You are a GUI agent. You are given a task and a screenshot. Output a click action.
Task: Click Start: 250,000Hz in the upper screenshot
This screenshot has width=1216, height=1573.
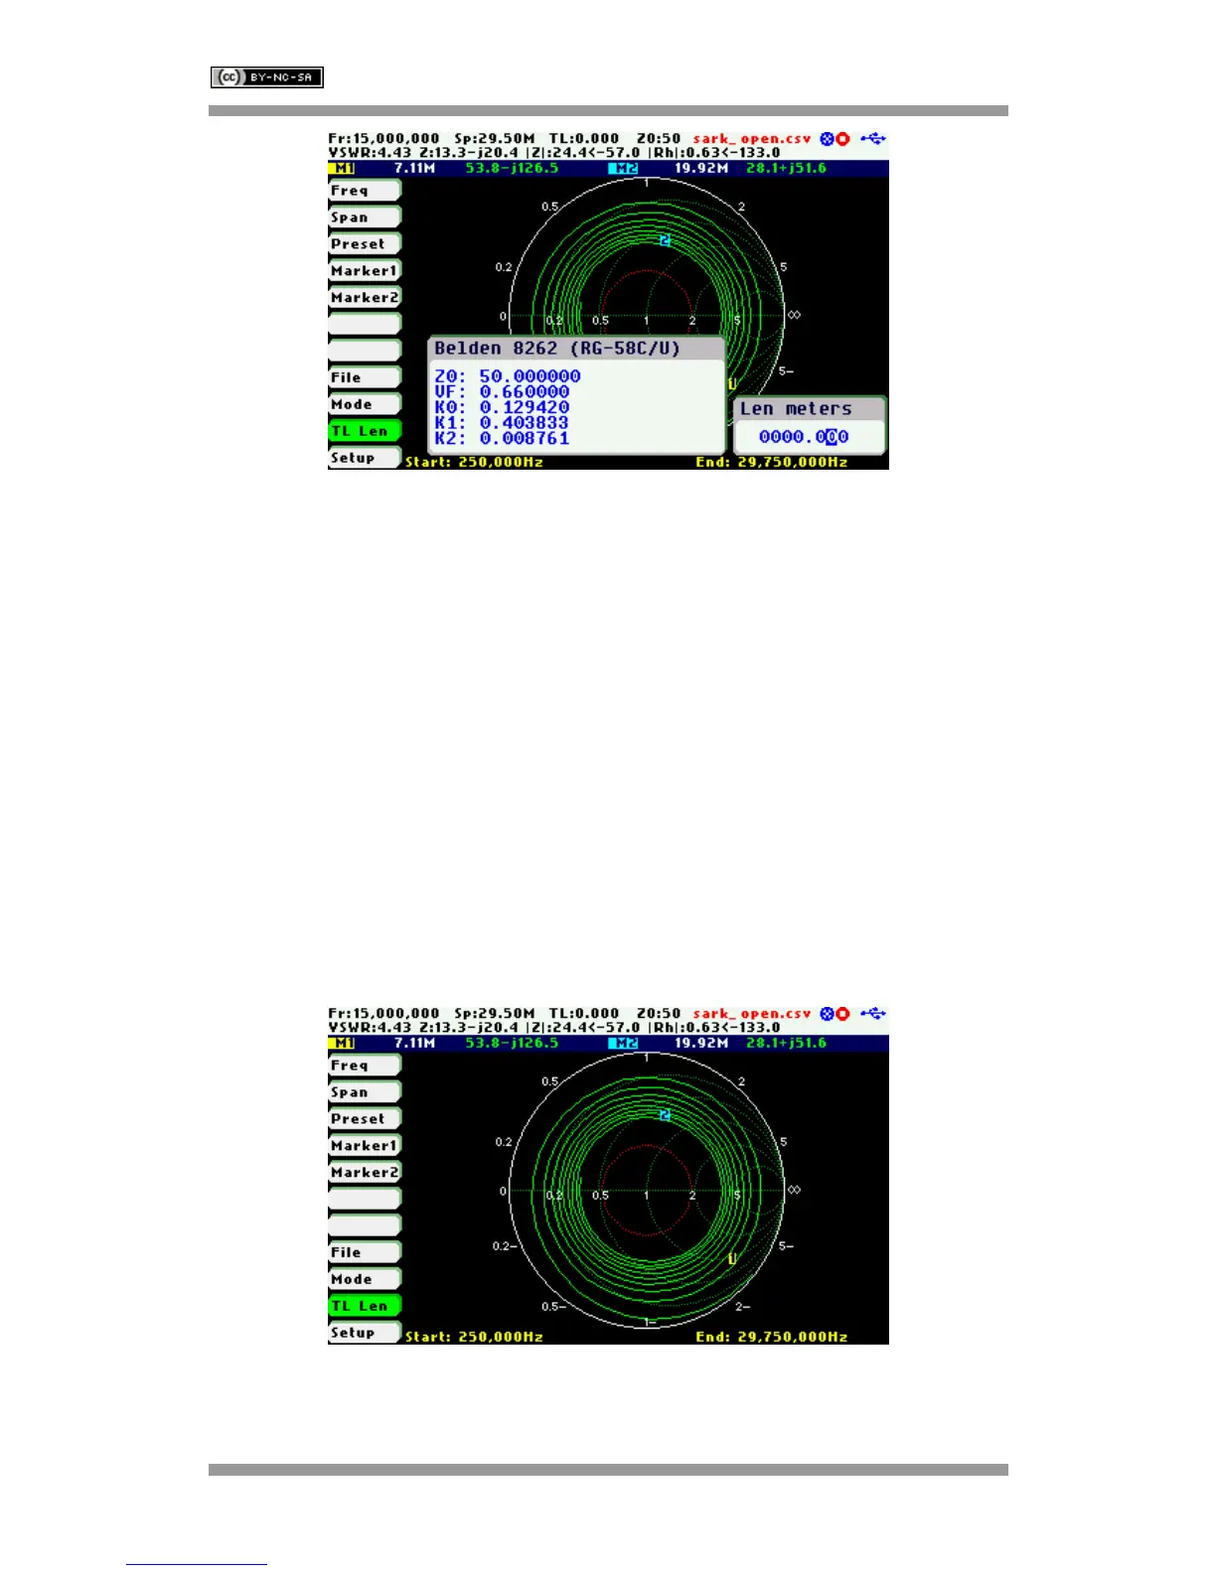475,463
